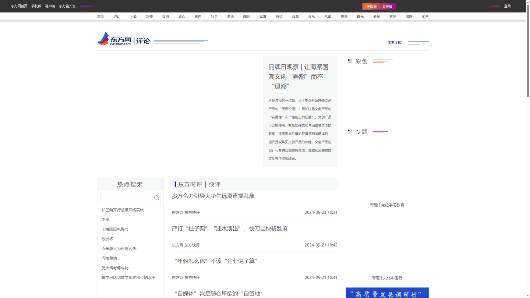The image size is (530, 298).
Task: Open the 手机版 link
Action: pyautogui.click(x=36, y=6)
